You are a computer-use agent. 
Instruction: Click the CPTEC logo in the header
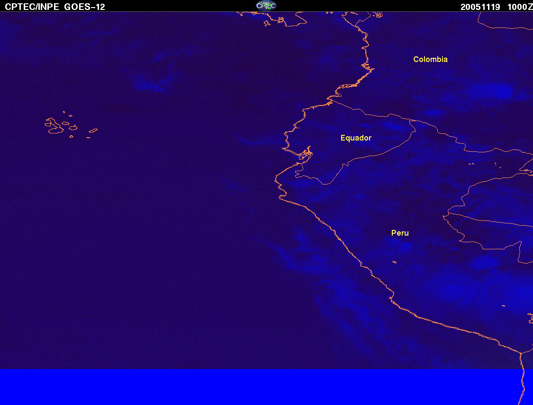[x=266, y=5]
